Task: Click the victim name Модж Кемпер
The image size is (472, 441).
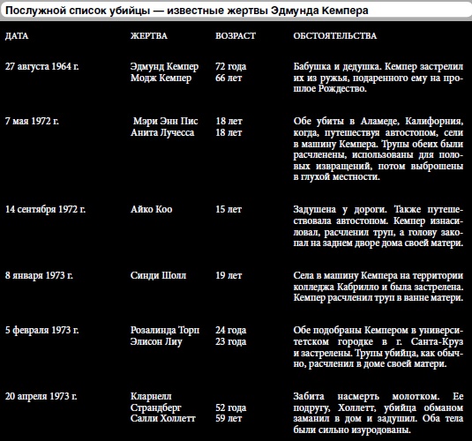Action: (x=161, y=78)
